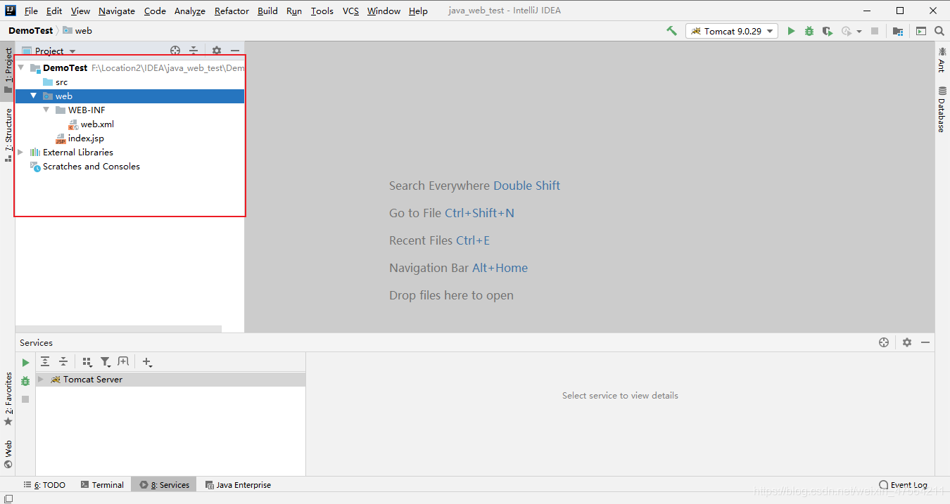The width and height of the screenshot is (950, 504).
Task: Toggle the Terminal tool window
Action: (x=102, y=485)
